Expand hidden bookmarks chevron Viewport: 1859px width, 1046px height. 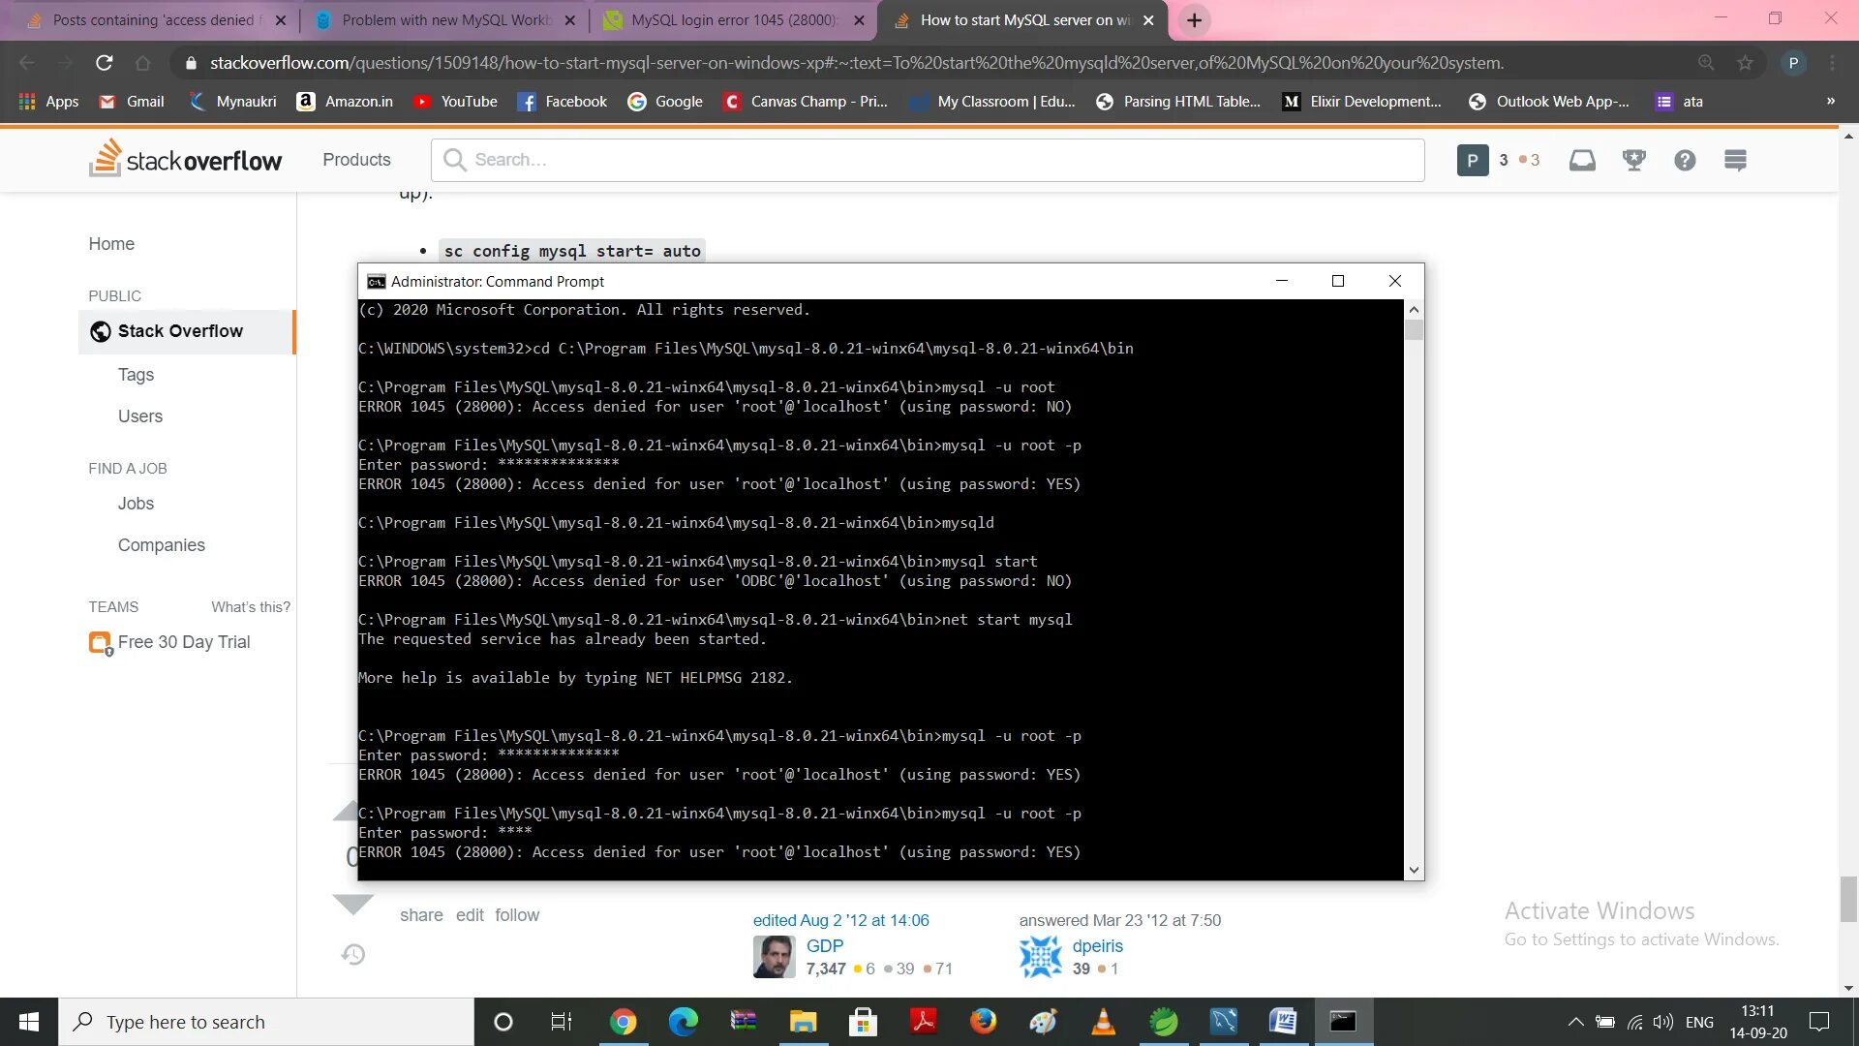pyautogui.click(x=1830, y=101)
